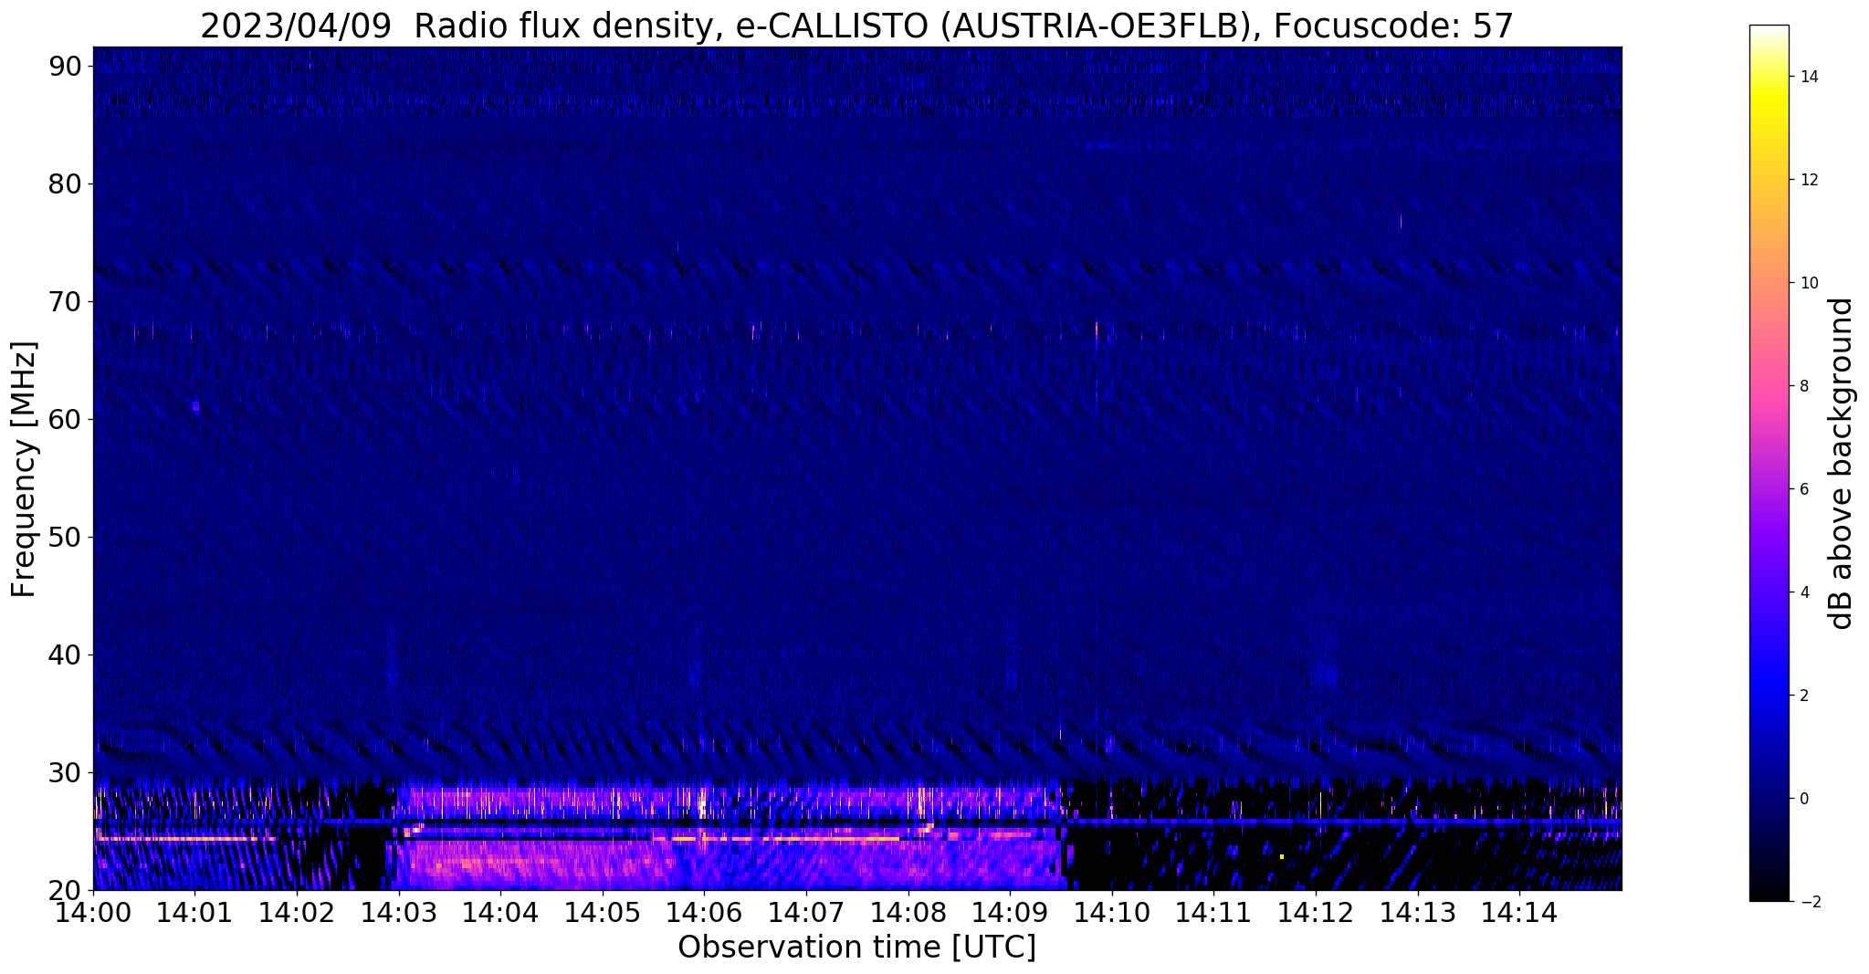Click the 14:10 time axis label
Viewport: 1869px width, 974px height.
point(1111,912)
